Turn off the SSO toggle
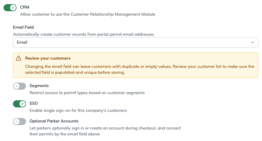Screen dimensions: 262x141 19,104
